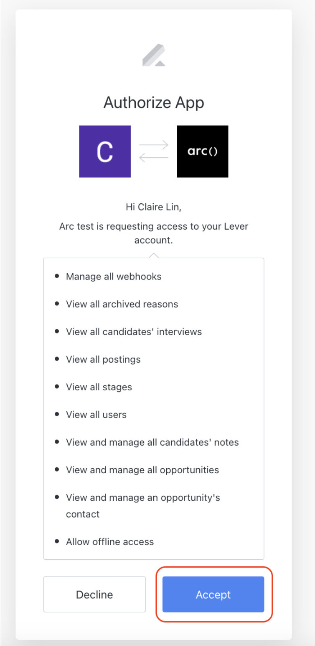Screen dimensions: 315x646
Task: Select the View all archived reasons entry
Action: click(122, 304)
